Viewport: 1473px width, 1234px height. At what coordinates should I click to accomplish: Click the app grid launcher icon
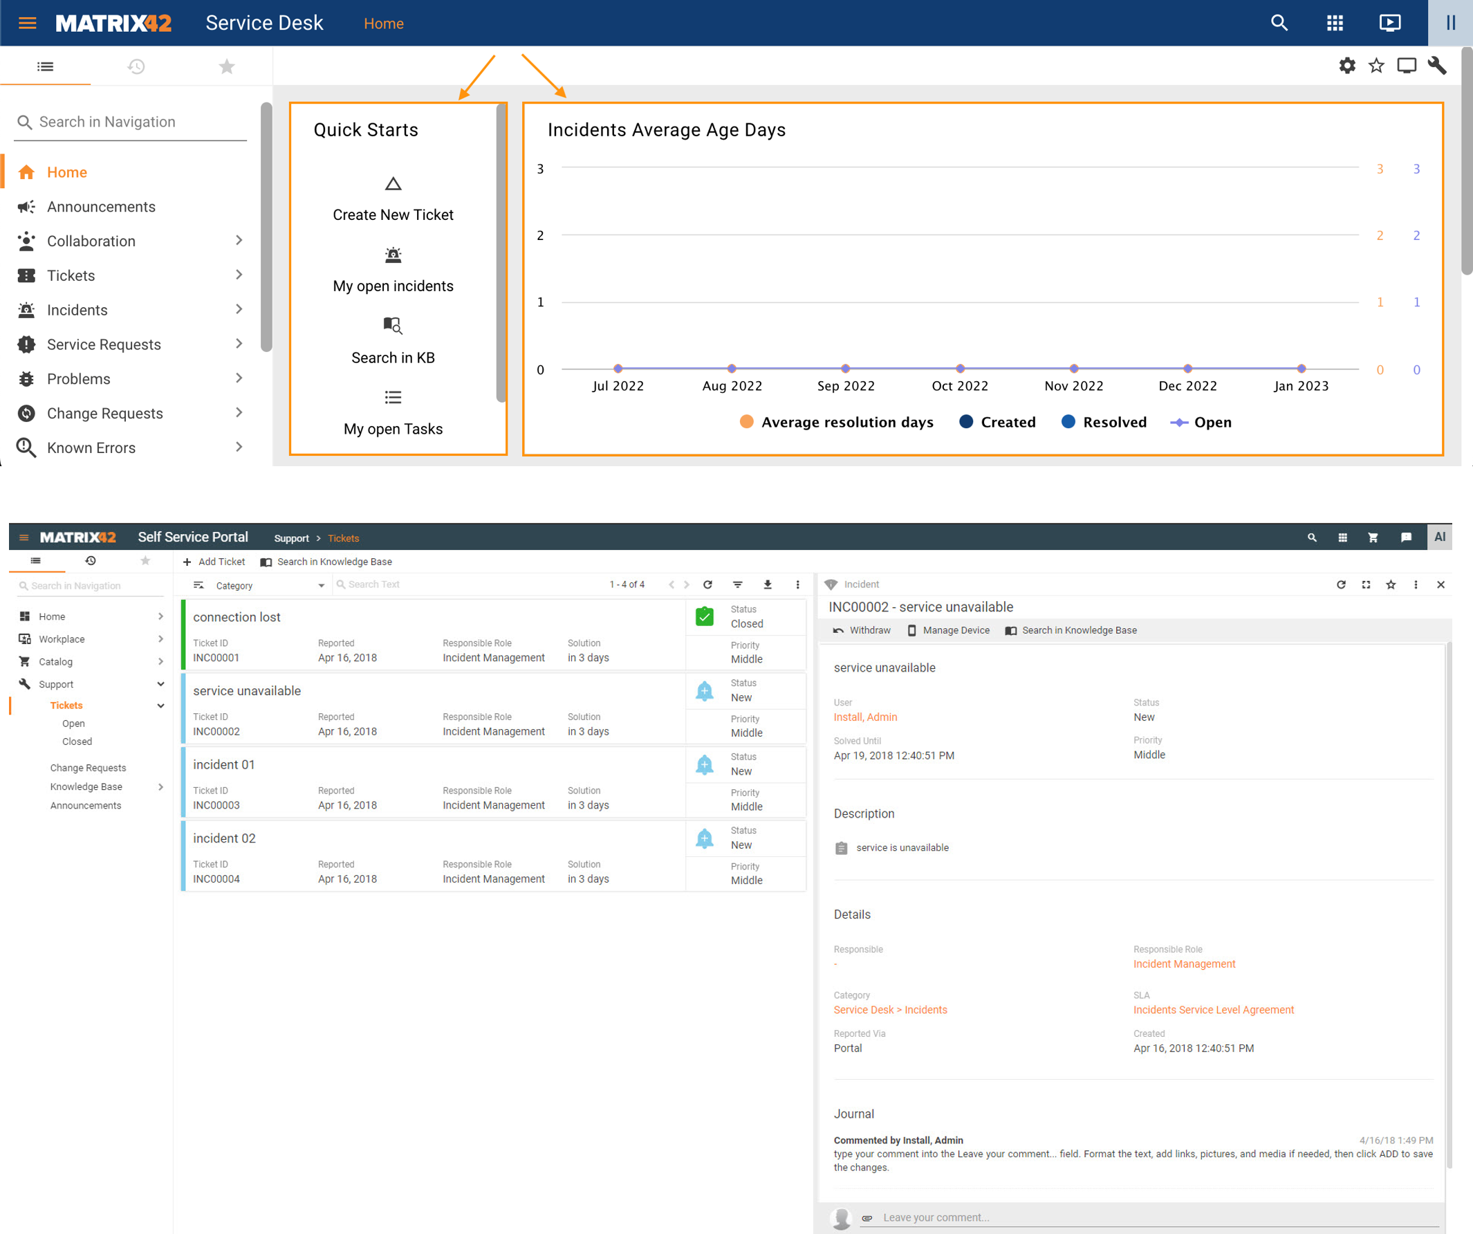(1334, 23)
